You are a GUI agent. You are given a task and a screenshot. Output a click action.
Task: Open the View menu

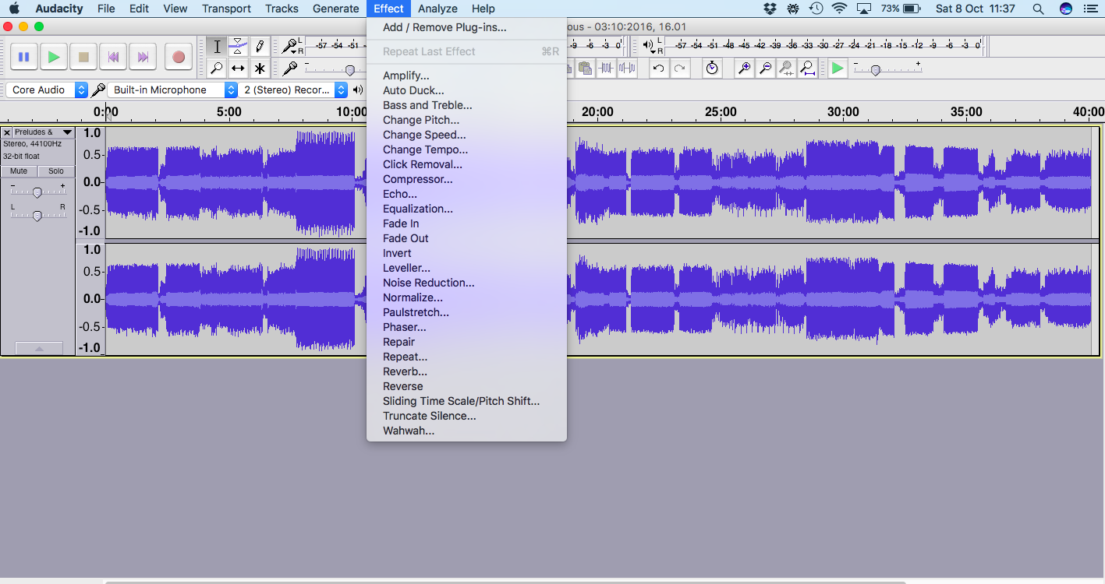(175, 9)
